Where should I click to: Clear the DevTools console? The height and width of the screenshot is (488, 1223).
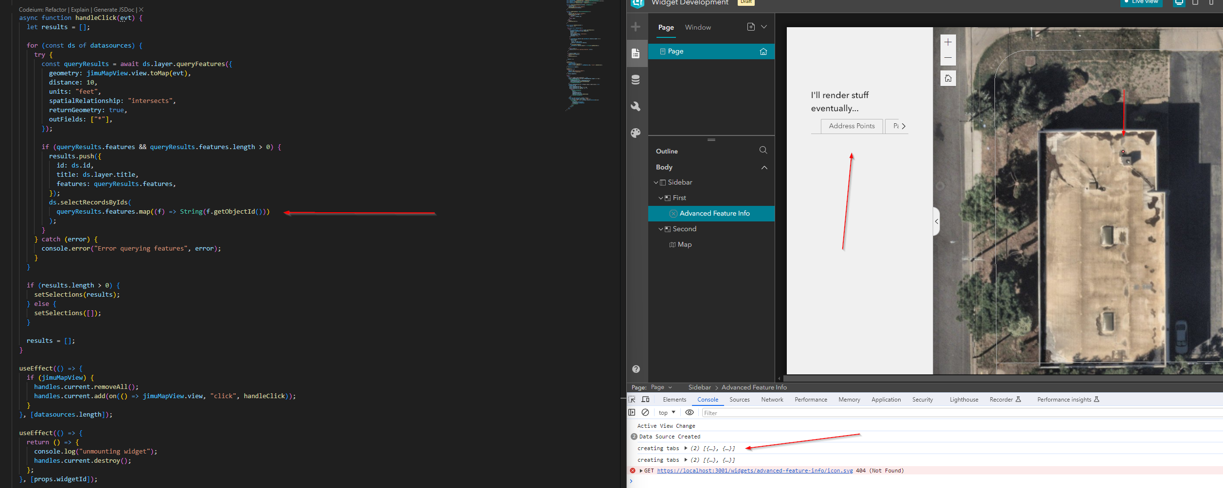click(646, 412)
